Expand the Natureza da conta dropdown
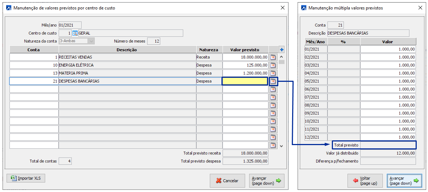This screenshot has height=192, width=428. [x=91, y=41]
